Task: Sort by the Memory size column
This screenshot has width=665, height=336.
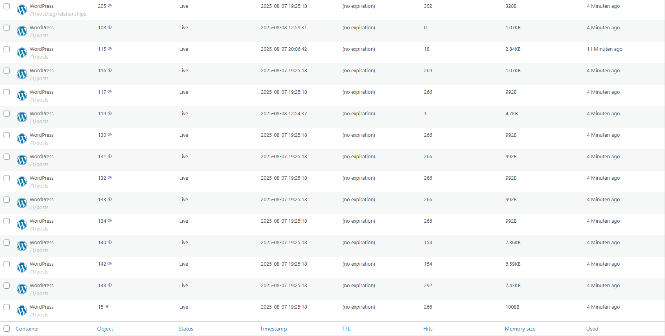Action: tap(520, 329)
